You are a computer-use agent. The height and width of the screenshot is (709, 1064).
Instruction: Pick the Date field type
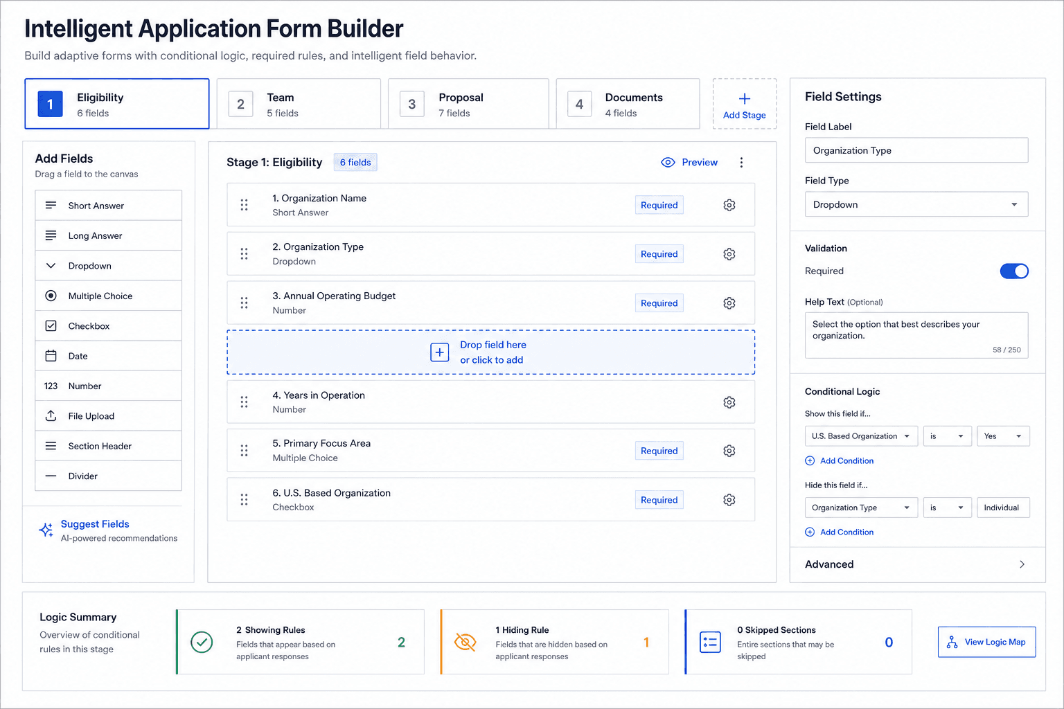(109, 356)
